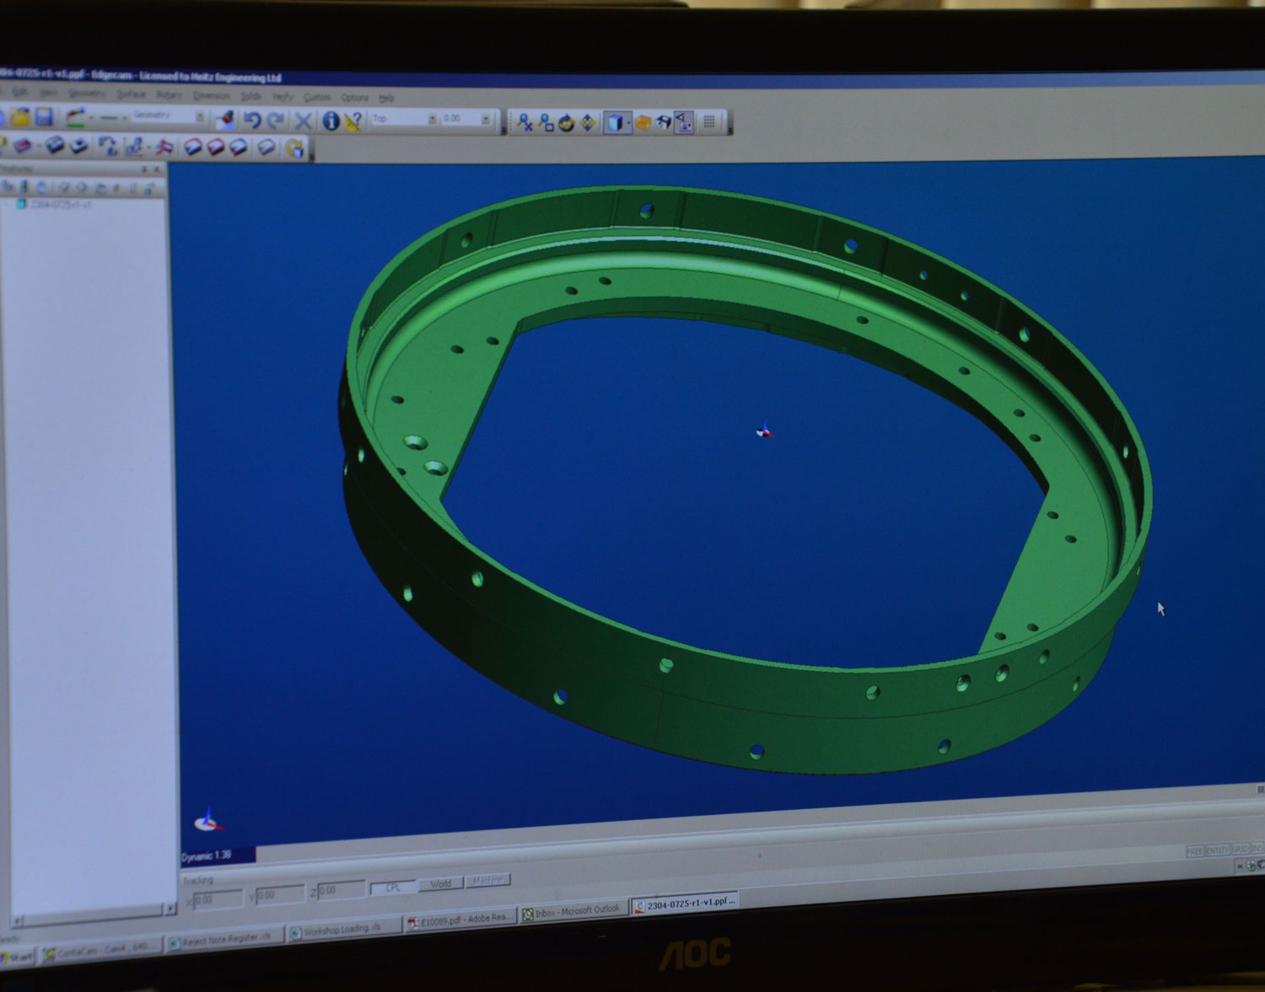
Task: Click the rotate view icon
Action: (x=566, y=123)
